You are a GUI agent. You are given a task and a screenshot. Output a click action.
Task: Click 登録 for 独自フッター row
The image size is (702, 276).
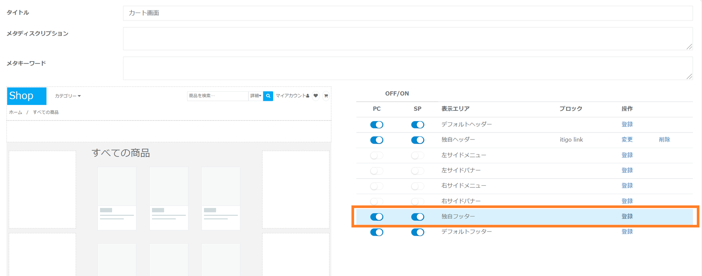tap(627, 216)
